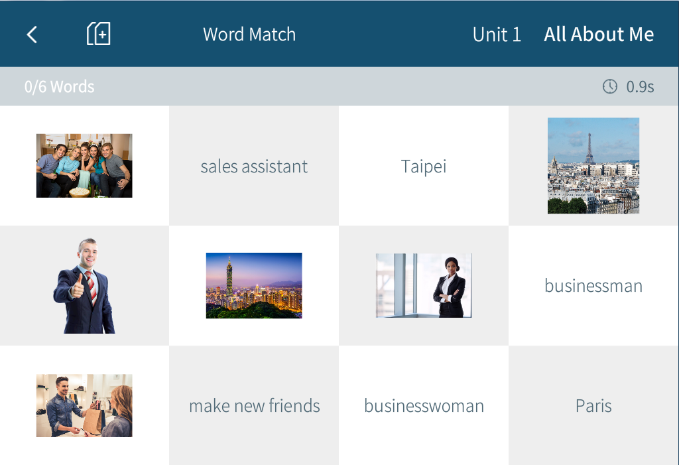
Task: Choose the "Taipei" word card
Action: [x=424, y=166]
